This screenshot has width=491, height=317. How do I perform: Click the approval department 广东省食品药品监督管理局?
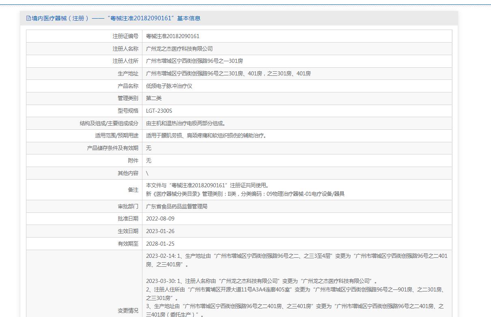tap(177, 207)
